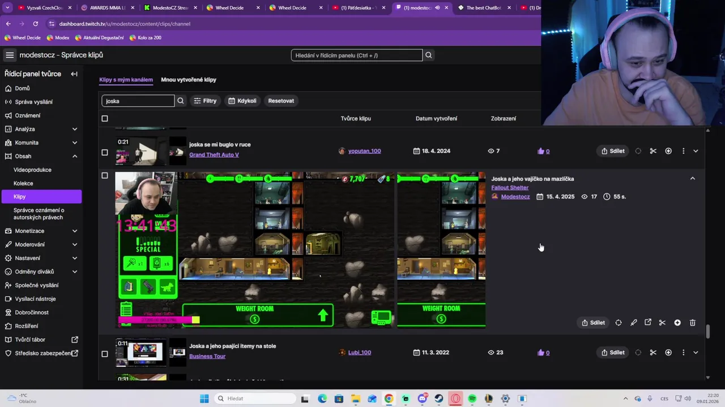The image size is (725, 407).
Task: Select checkbox for joska se mi buglo clip
Action: pos(104,152)
